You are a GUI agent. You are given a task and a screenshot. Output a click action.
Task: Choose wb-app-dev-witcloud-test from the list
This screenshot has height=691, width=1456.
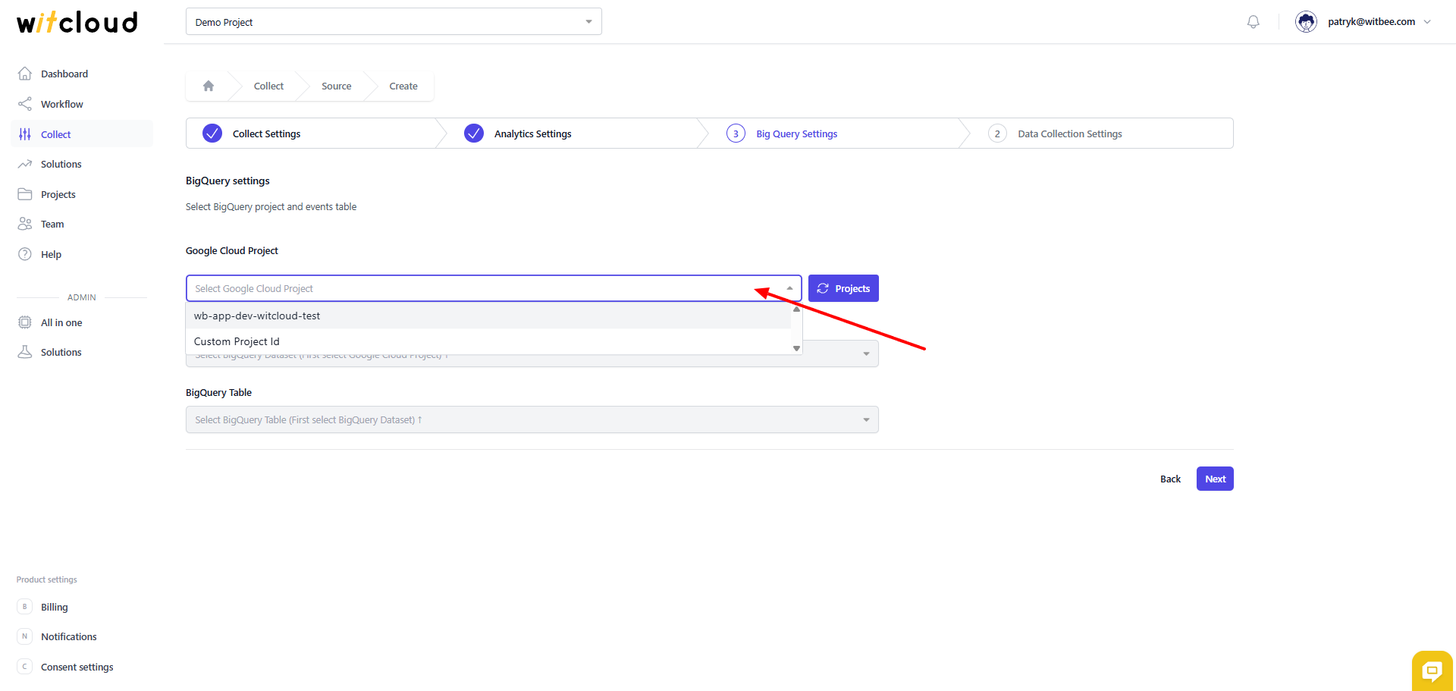click(x=488, y=316)
